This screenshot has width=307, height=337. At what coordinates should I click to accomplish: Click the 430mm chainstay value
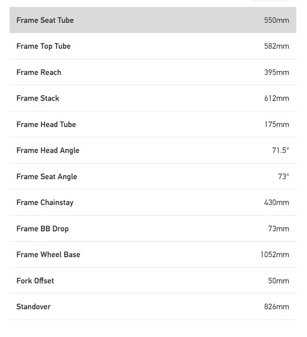tap(277, 203)
